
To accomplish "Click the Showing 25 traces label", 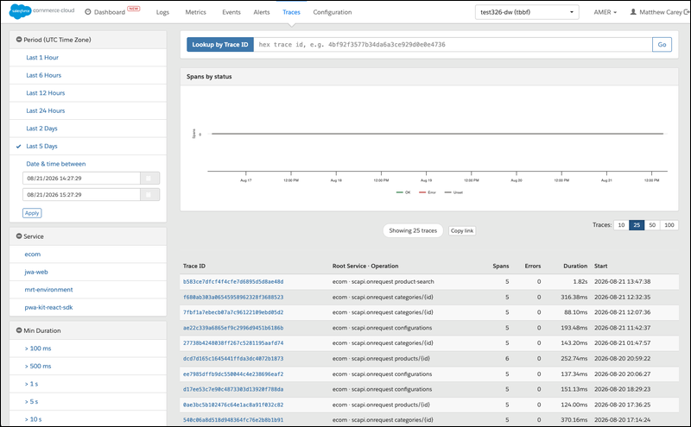I will (x=413, y=230).
